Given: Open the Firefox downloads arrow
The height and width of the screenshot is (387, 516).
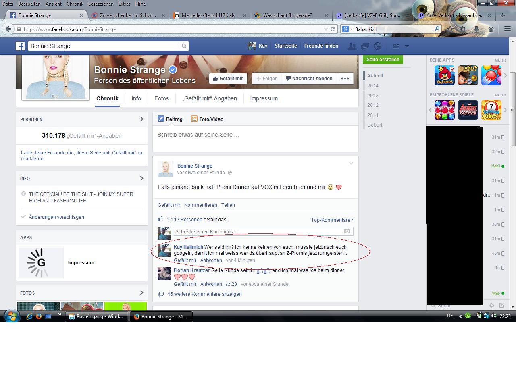Looking at the screenshot, I should pyautogui.click(x=476, y=29).
